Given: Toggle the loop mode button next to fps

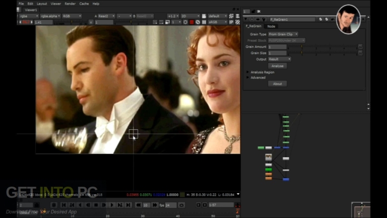Looking at the screenshot, I should point(181,205).
